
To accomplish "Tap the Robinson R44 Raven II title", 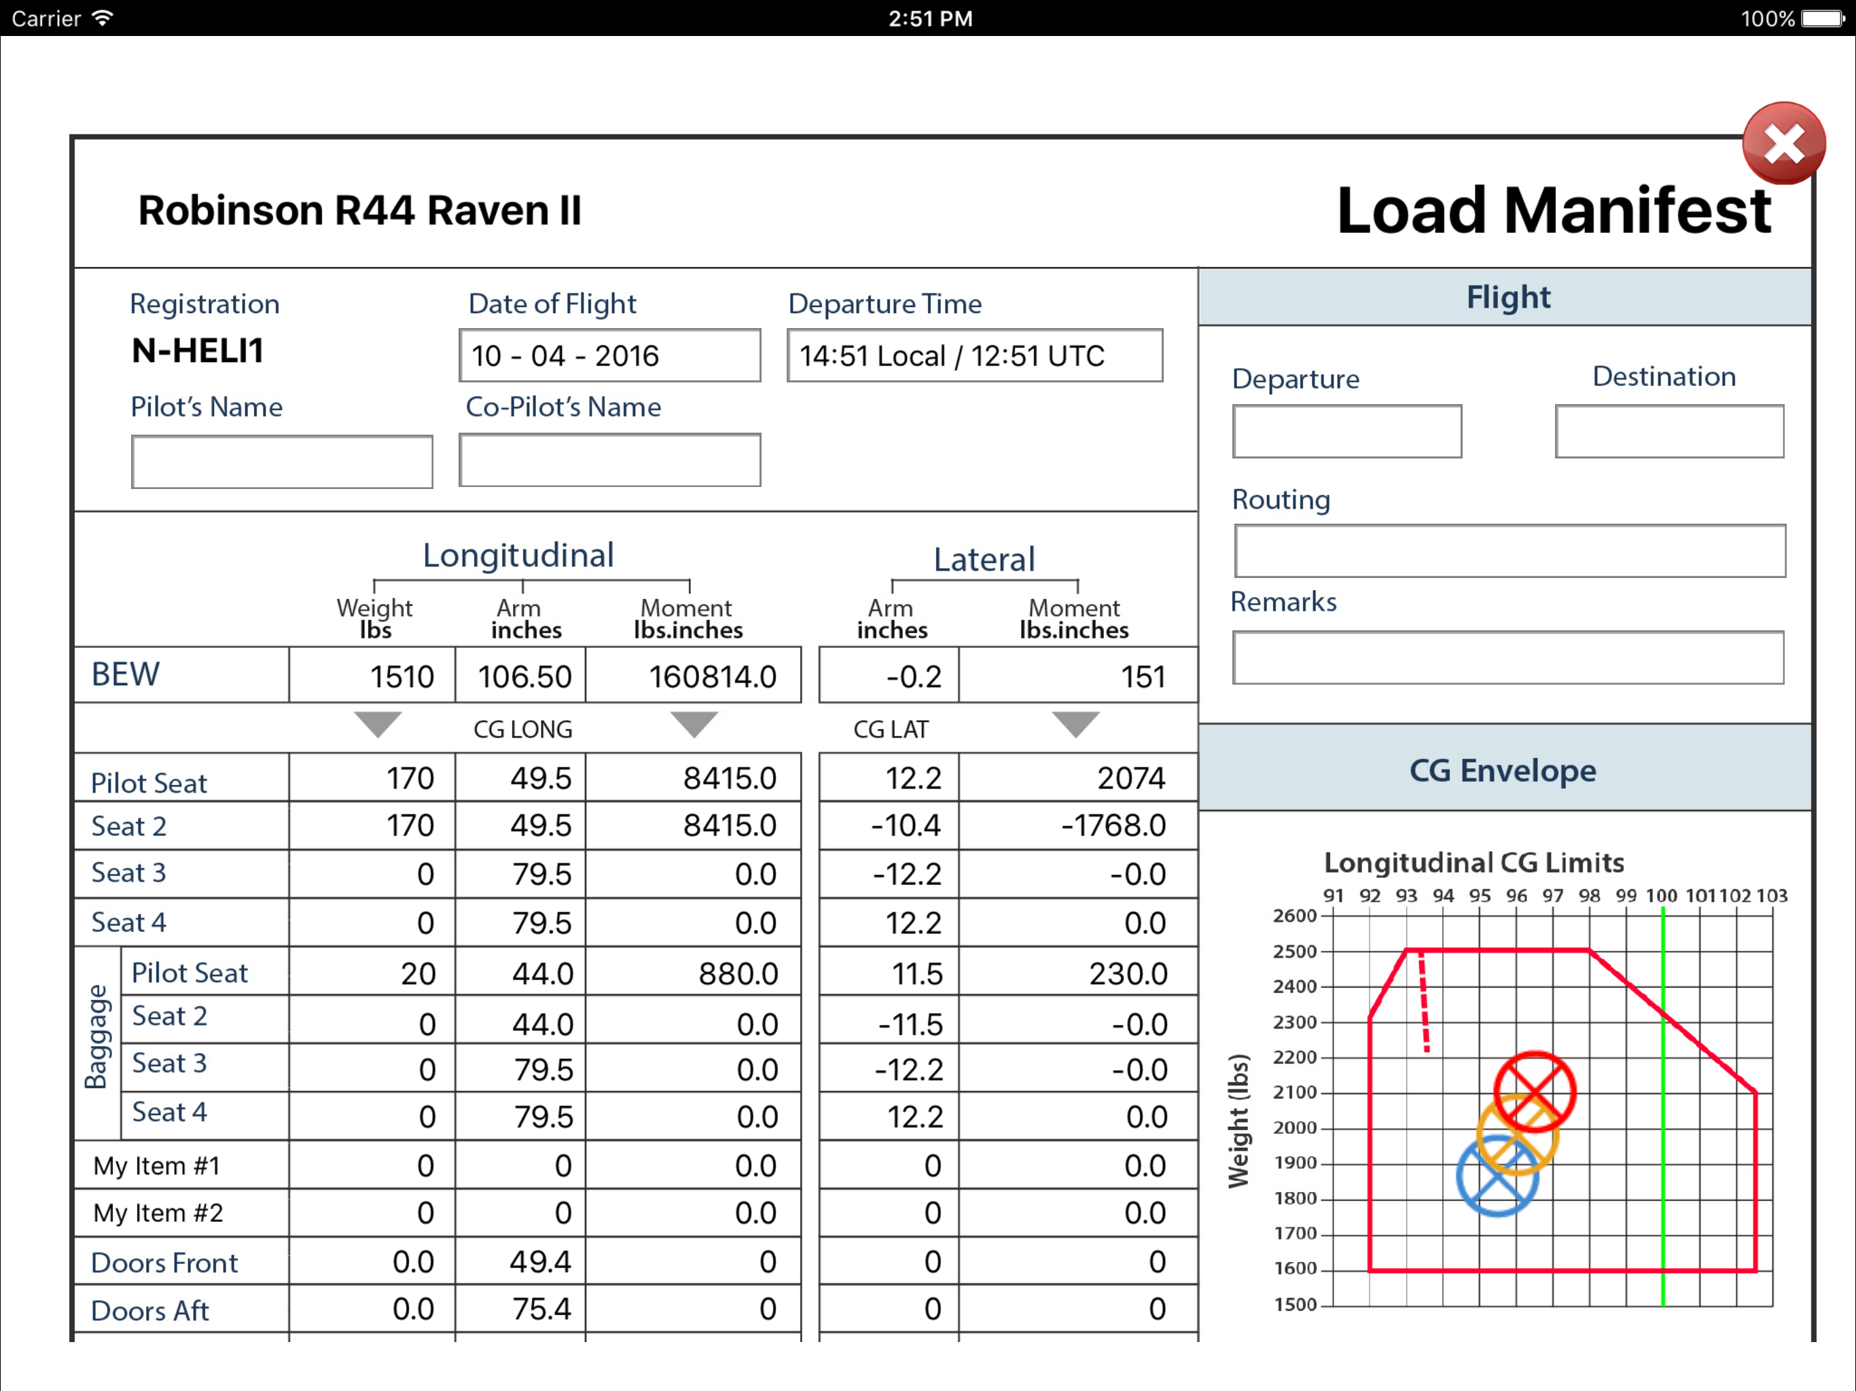I will coord(360,210).
